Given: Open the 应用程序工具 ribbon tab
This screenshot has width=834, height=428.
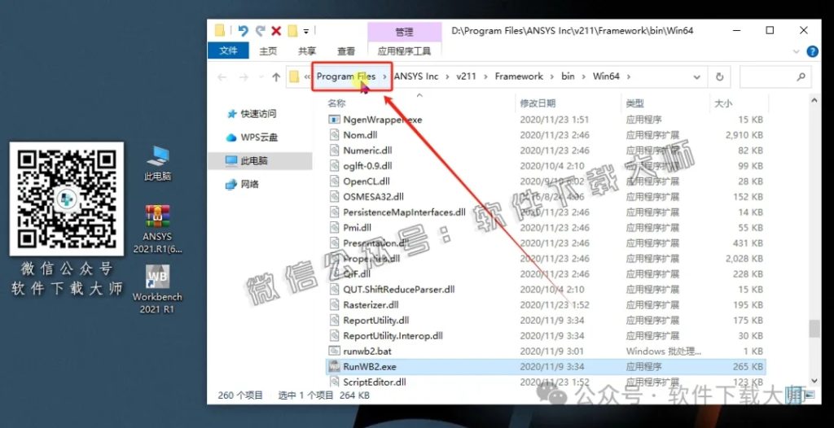Looking at the screenshot, I should click(x=404, y=51).
